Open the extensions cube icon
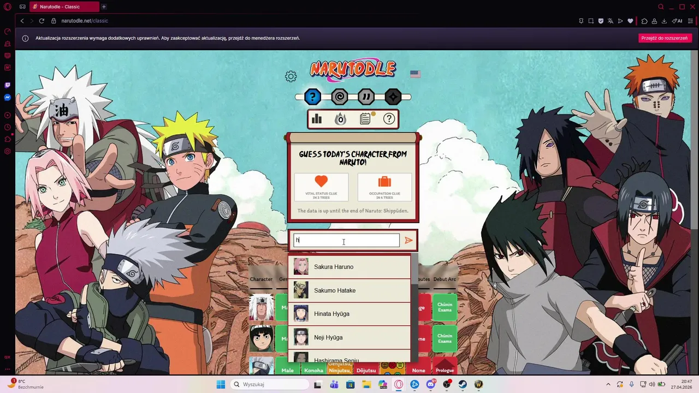Screen dimensions: 699x393 pyautogui.click(x=644, y=21)
